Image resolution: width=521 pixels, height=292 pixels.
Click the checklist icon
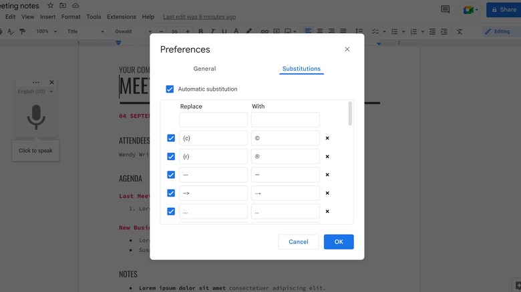[x=375, y=31]
